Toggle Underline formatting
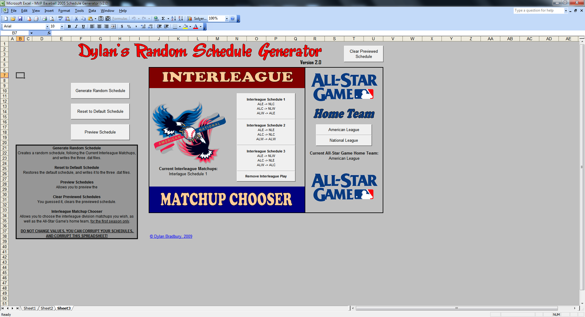Image resolution: width=585 pixels, height=317 pixels. click(x=83, y=27)
